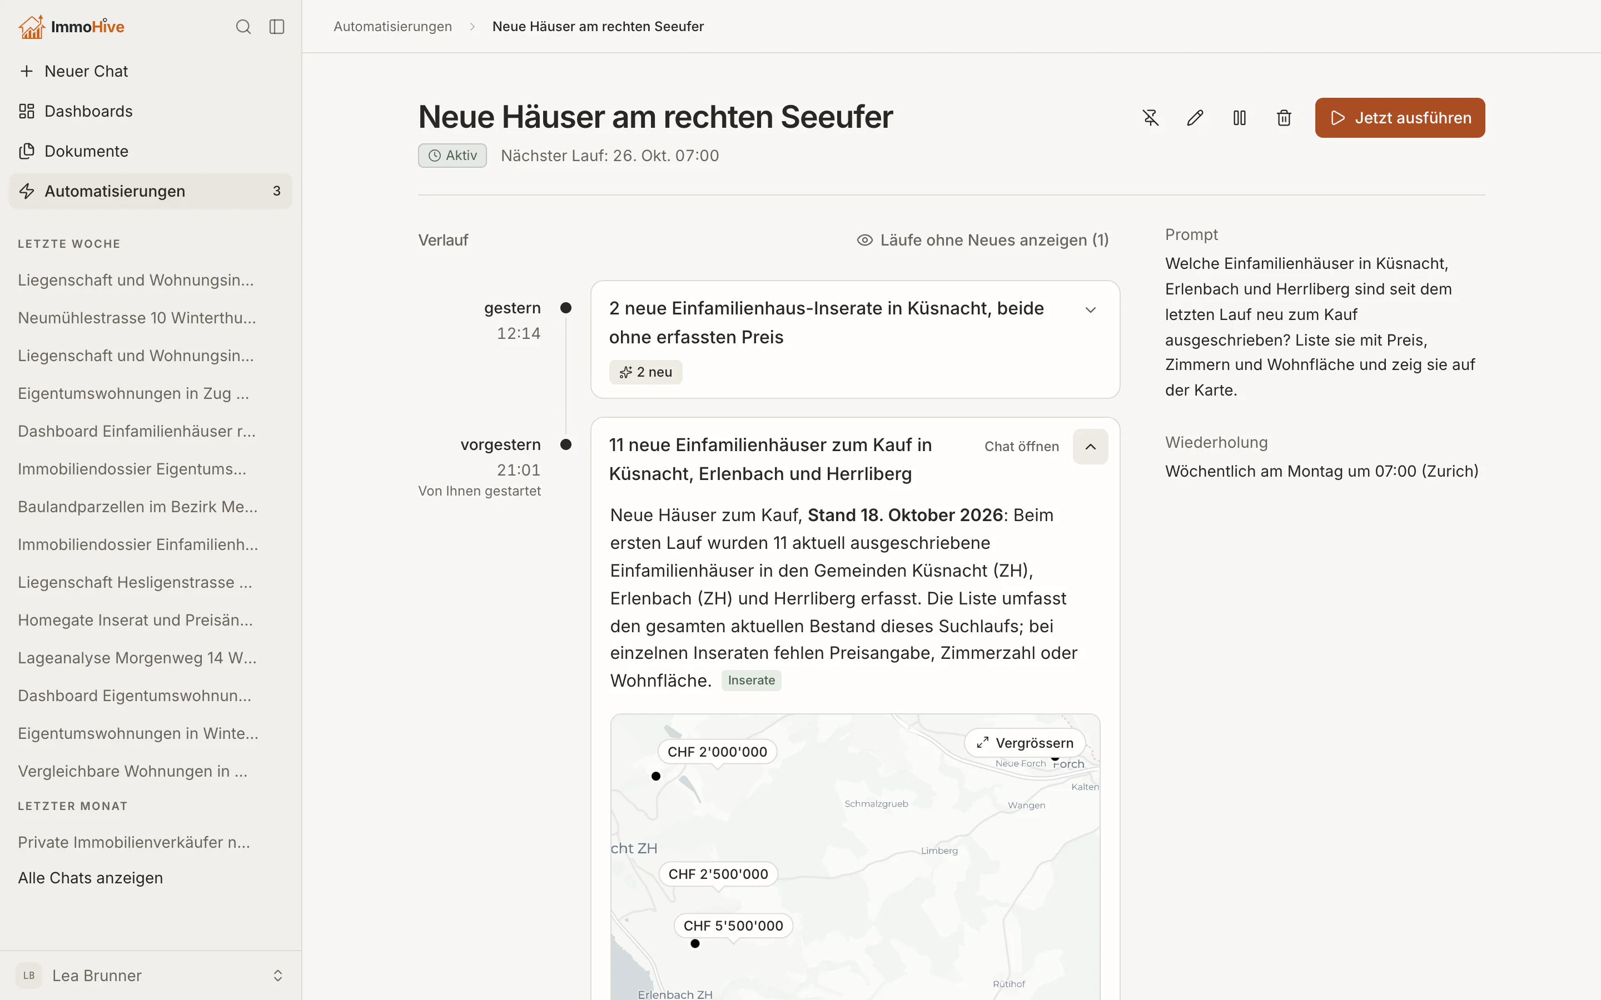Image resolution: width=1601 pixels, height=1000 pixels.
Task: Click the up-down chevron beside Lea Brunner
Action: point(278,976)
